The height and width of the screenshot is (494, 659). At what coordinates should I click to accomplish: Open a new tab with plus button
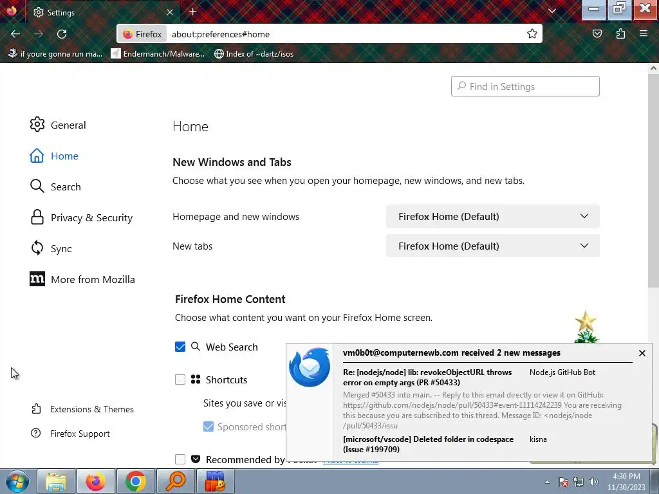193,12
